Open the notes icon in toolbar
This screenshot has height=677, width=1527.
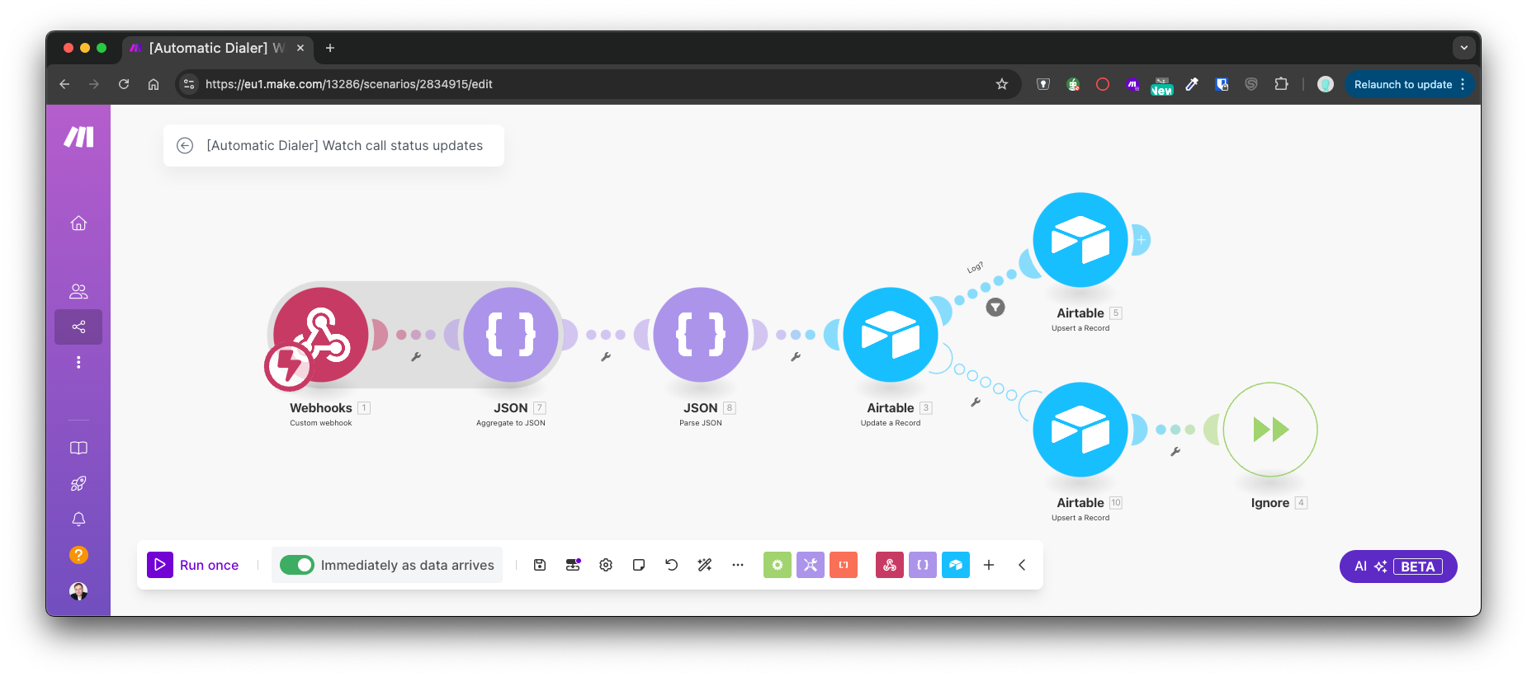tap(639, 565)
